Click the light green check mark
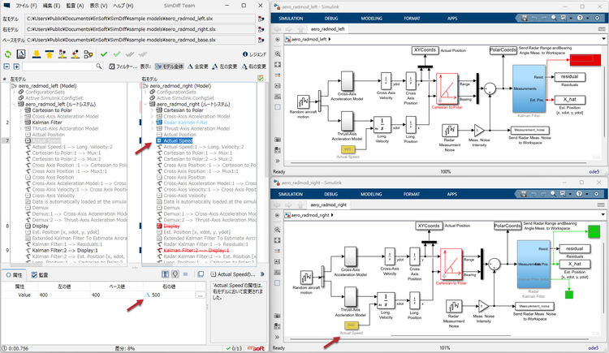The image size is (609, 353). tap(117, 54)
